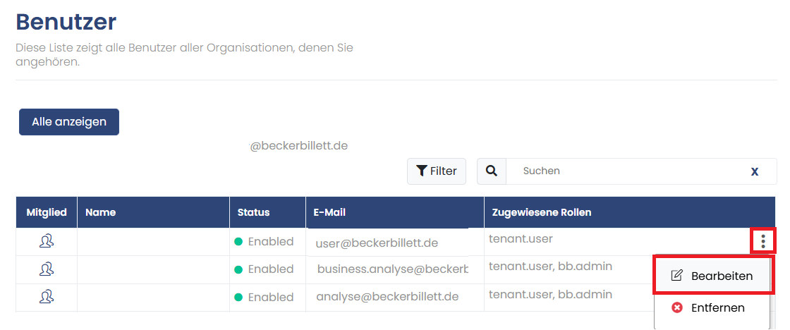This screenshot has width=790, height=330.
Task: Select the business.analyse email cell
Action: pos(392,269)
